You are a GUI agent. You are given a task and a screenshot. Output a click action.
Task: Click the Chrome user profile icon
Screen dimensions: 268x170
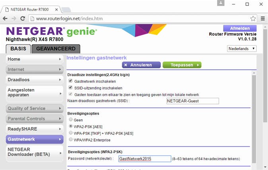tap(221, 3)
